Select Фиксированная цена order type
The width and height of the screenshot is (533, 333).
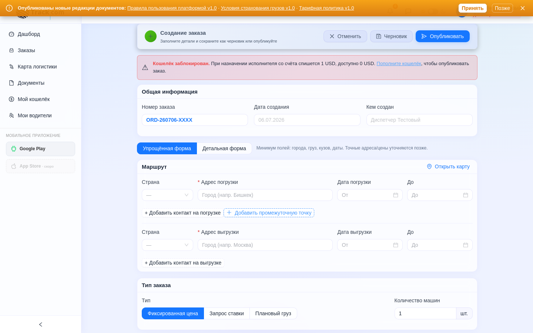pyautogui.click(x=173, y=313)
